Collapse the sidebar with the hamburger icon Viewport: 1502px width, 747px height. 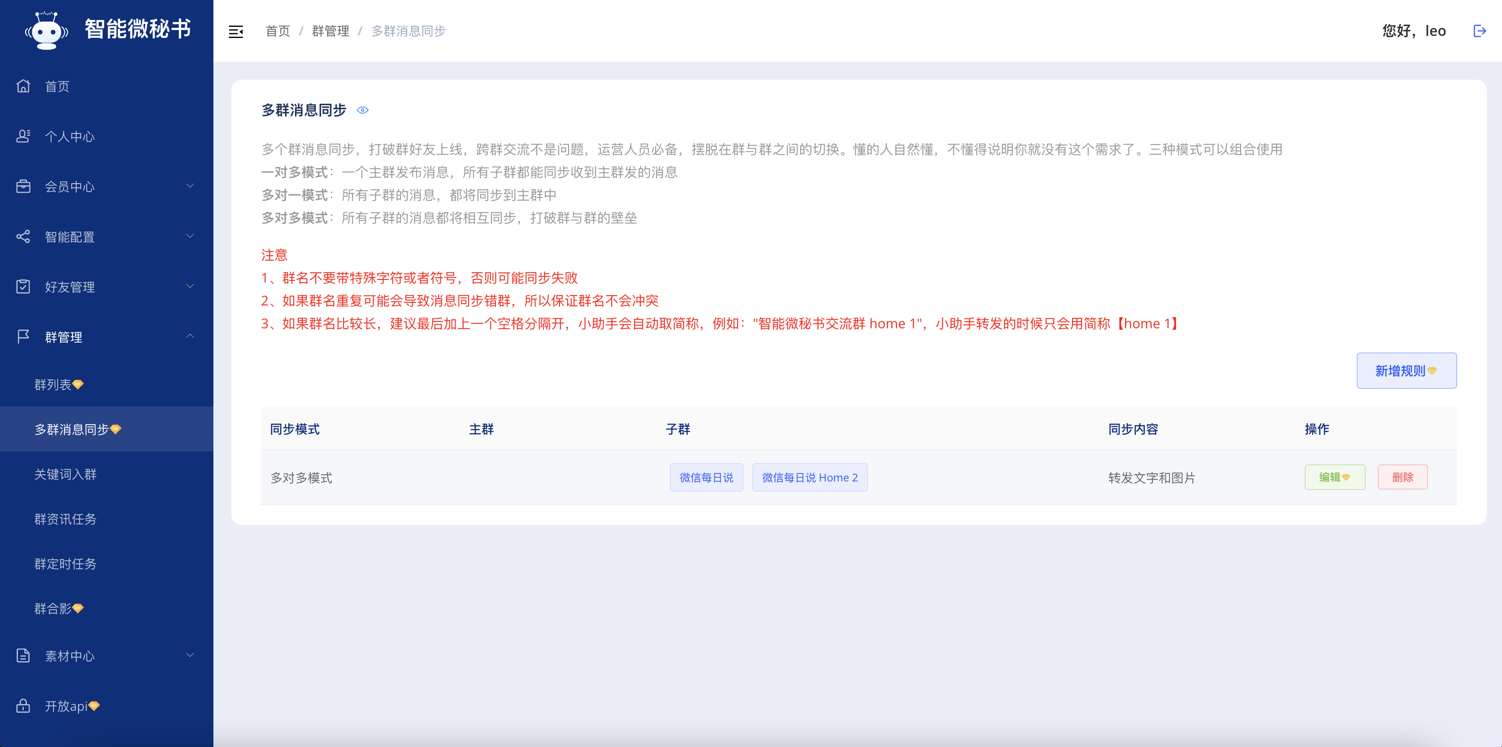coord(235,31)
